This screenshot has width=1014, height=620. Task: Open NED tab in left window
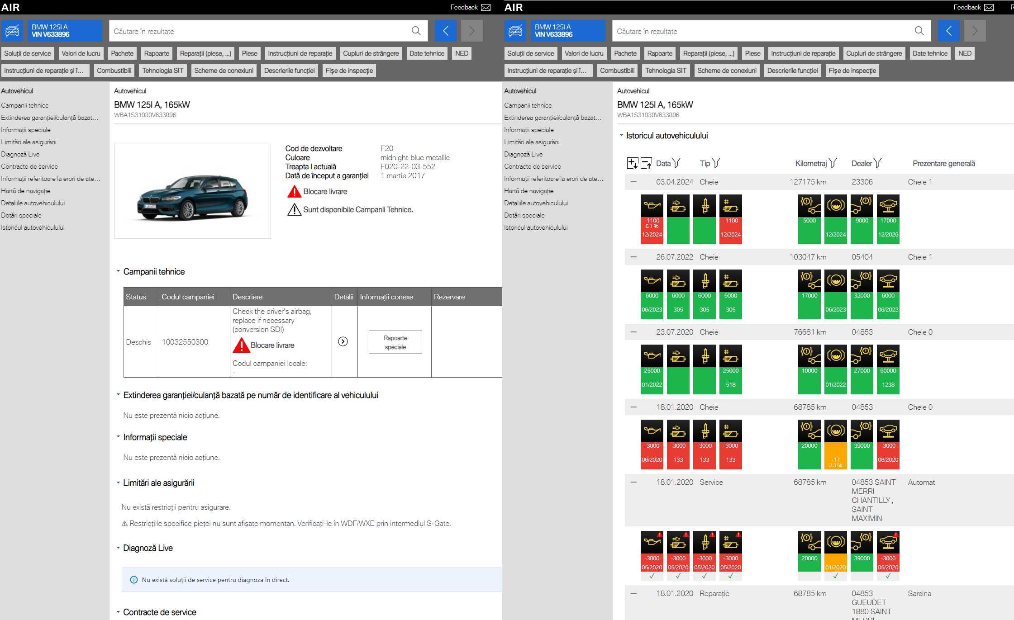coord(462,53)
